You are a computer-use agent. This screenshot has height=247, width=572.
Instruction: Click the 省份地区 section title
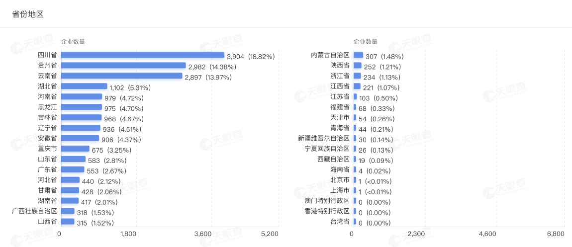point(28,14)
